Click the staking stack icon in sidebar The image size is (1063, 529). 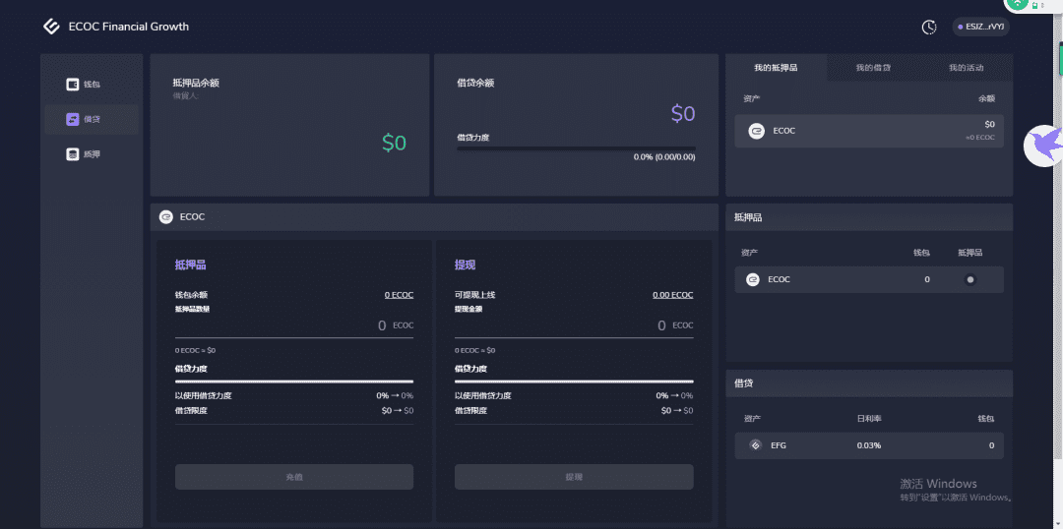coord(73,154)
